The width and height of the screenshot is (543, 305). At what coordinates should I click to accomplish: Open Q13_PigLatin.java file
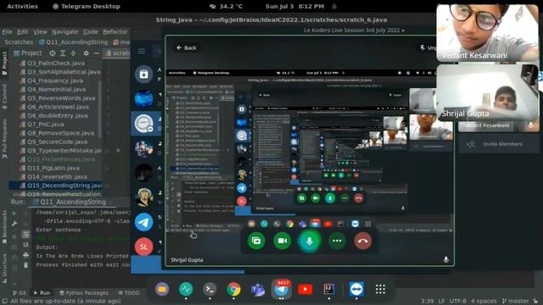pos(53,168)
